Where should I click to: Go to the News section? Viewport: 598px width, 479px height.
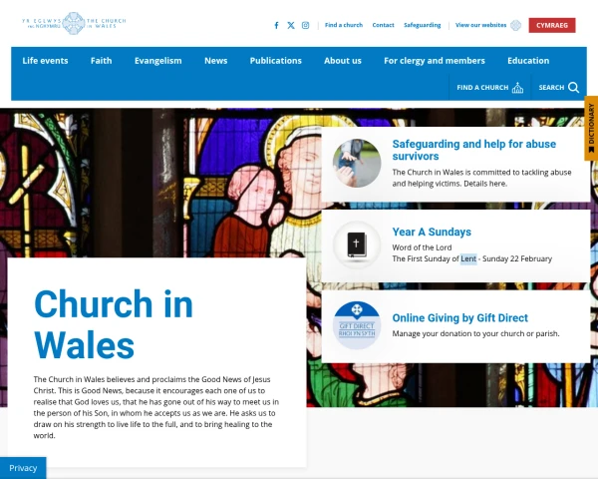pos(215,60)
